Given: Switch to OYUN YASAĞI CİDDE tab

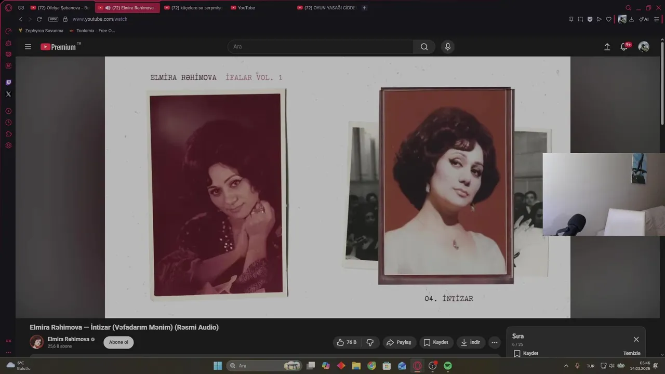Looking at the screenshot, I should point(326,8).
